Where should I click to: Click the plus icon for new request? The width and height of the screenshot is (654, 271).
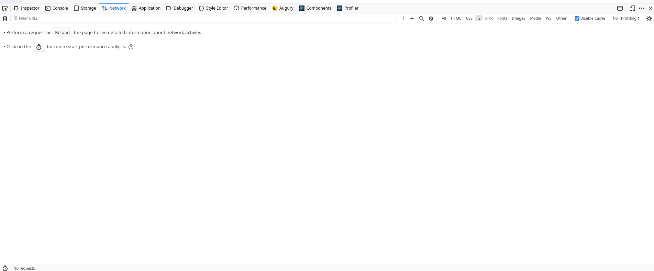click(x=412, y=19)
